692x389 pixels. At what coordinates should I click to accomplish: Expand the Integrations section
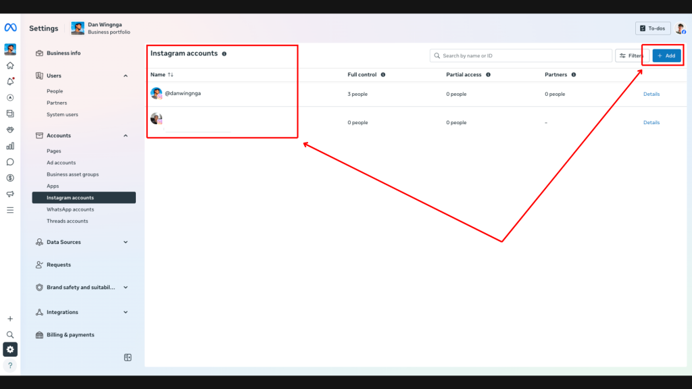click(x=125, y=312)
